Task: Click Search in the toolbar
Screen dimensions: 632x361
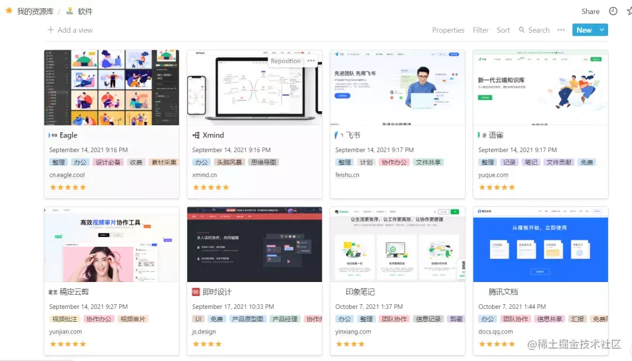Action: [539, 30]
